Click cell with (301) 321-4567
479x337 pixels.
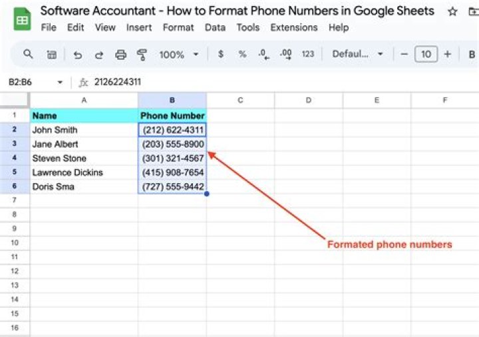click(172, 159)
